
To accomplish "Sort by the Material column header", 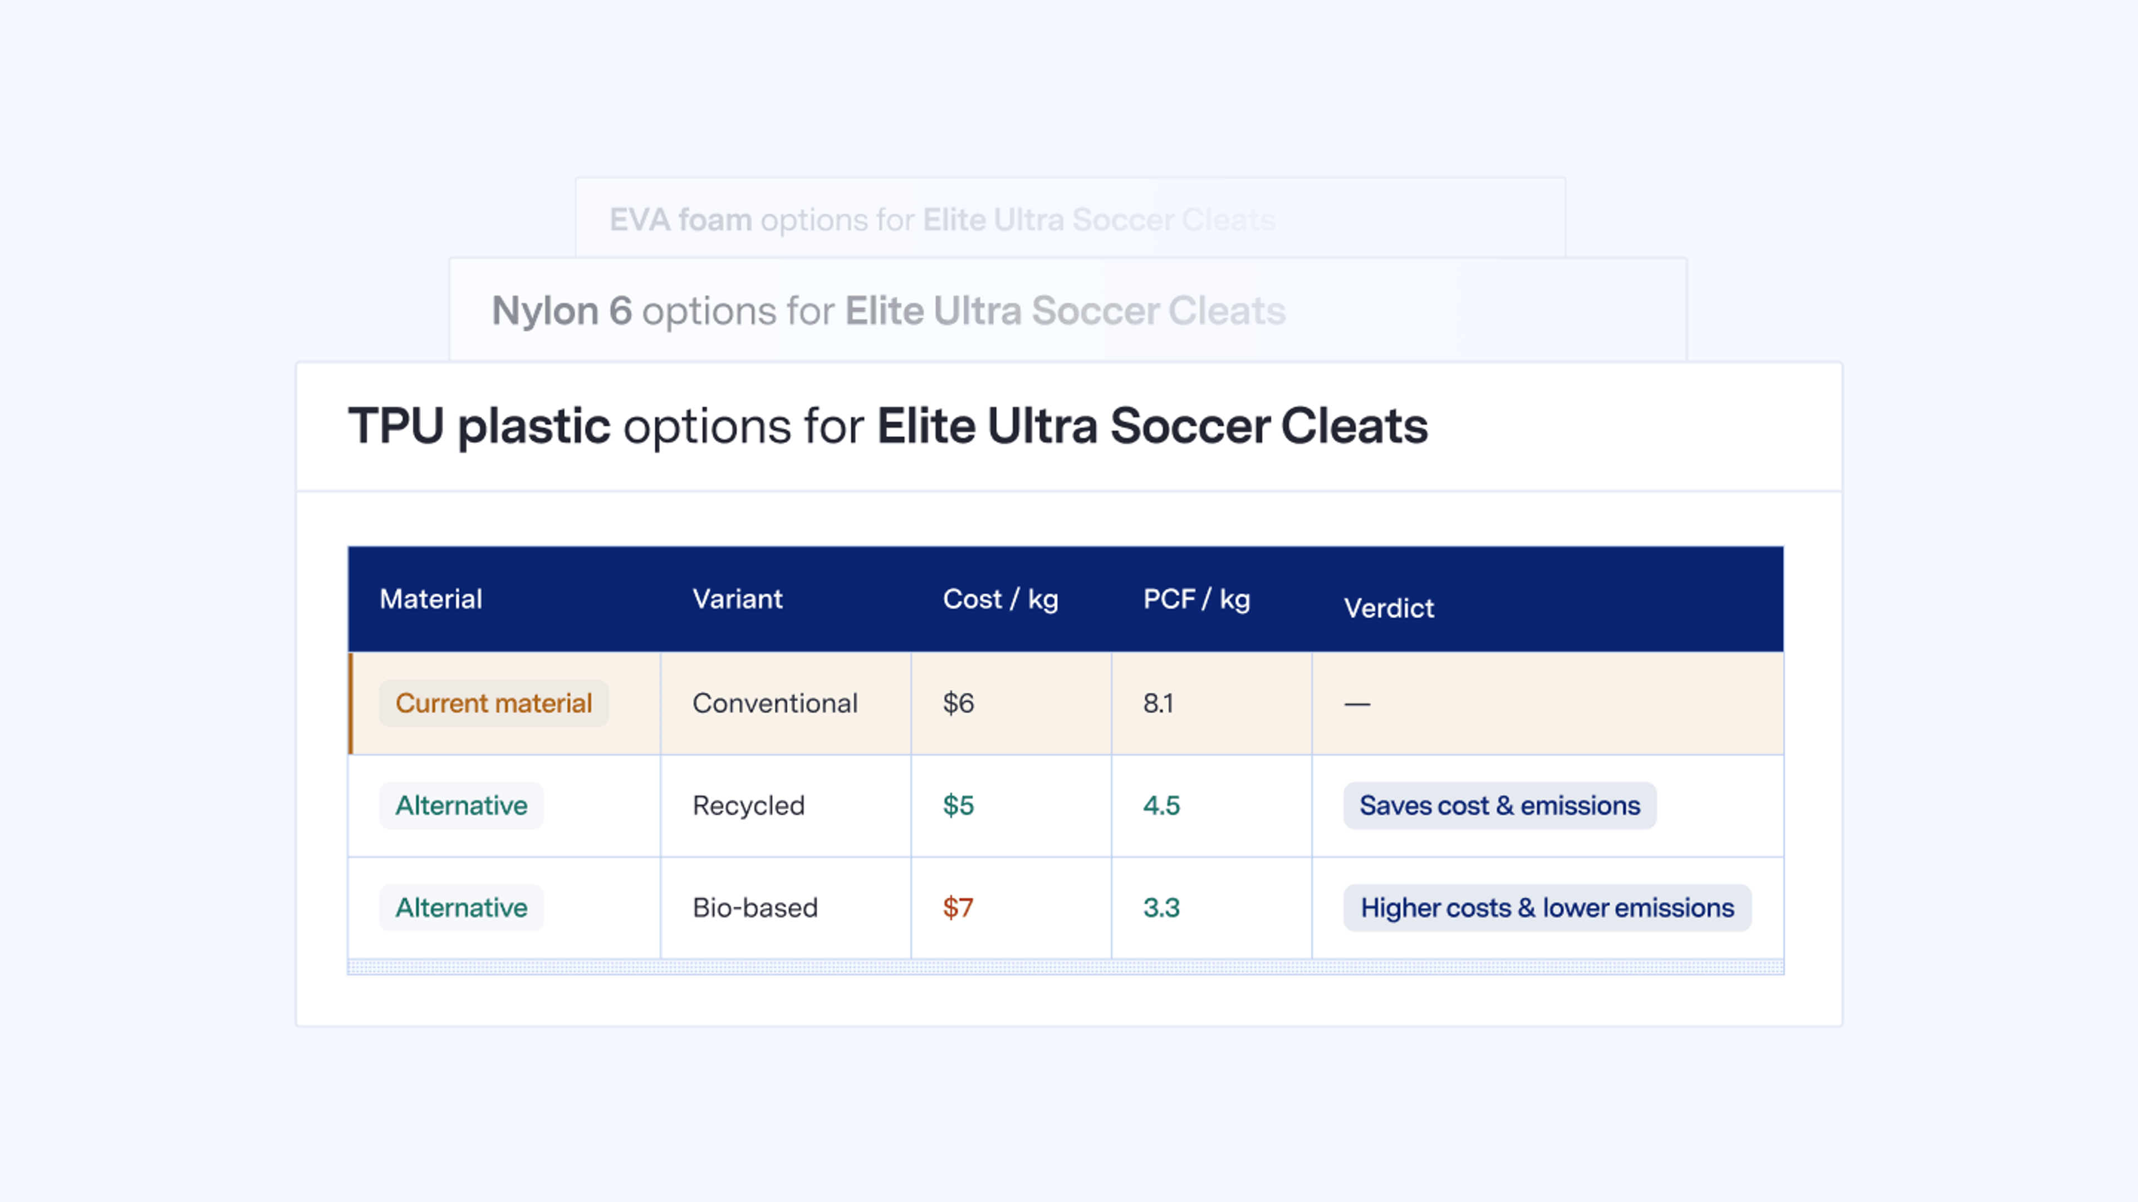I will pyautogui.click(x=431, y=599).
